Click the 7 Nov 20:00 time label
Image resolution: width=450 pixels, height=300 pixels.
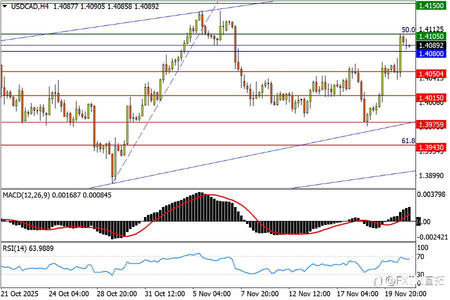pos(259,294)
